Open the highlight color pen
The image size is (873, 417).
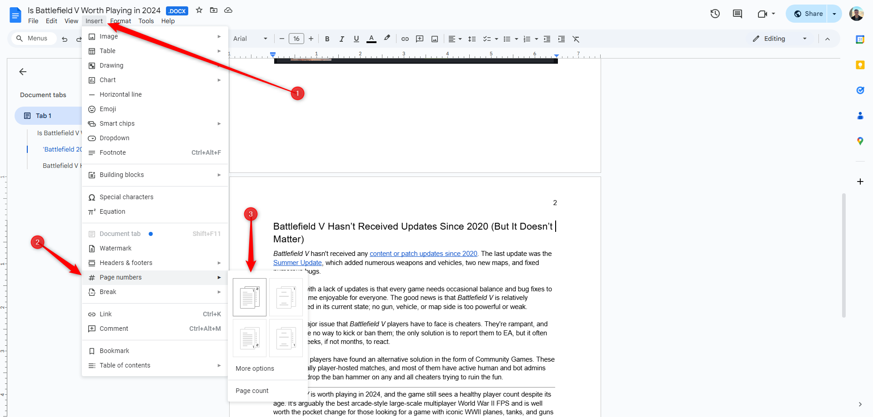[387, 39]
